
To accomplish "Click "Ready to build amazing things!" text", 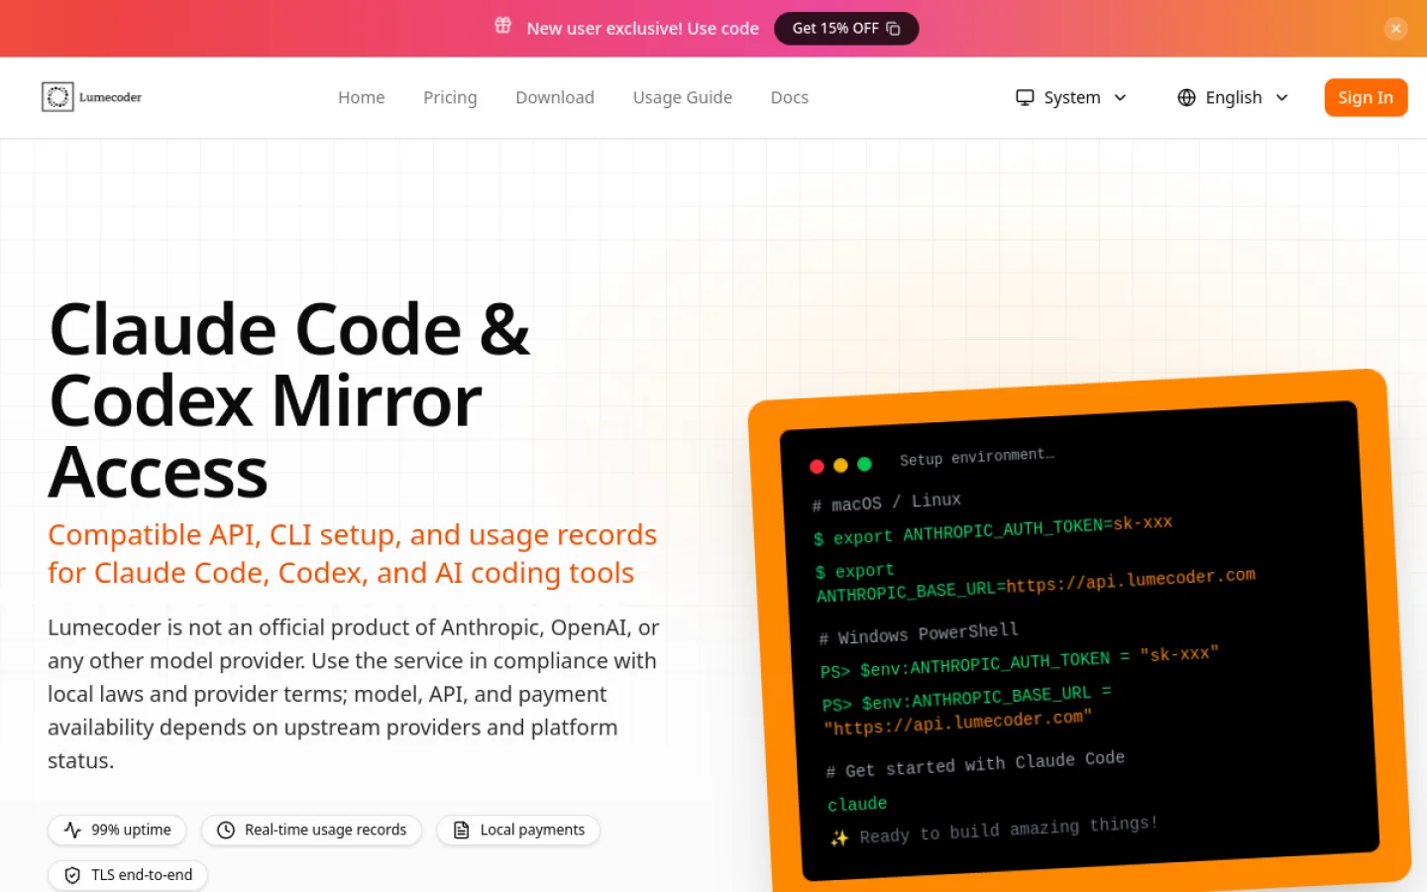I will [1009, 831].
